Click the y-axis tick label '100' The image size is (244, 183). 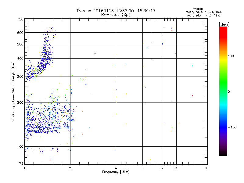click(x=20, y=146)
